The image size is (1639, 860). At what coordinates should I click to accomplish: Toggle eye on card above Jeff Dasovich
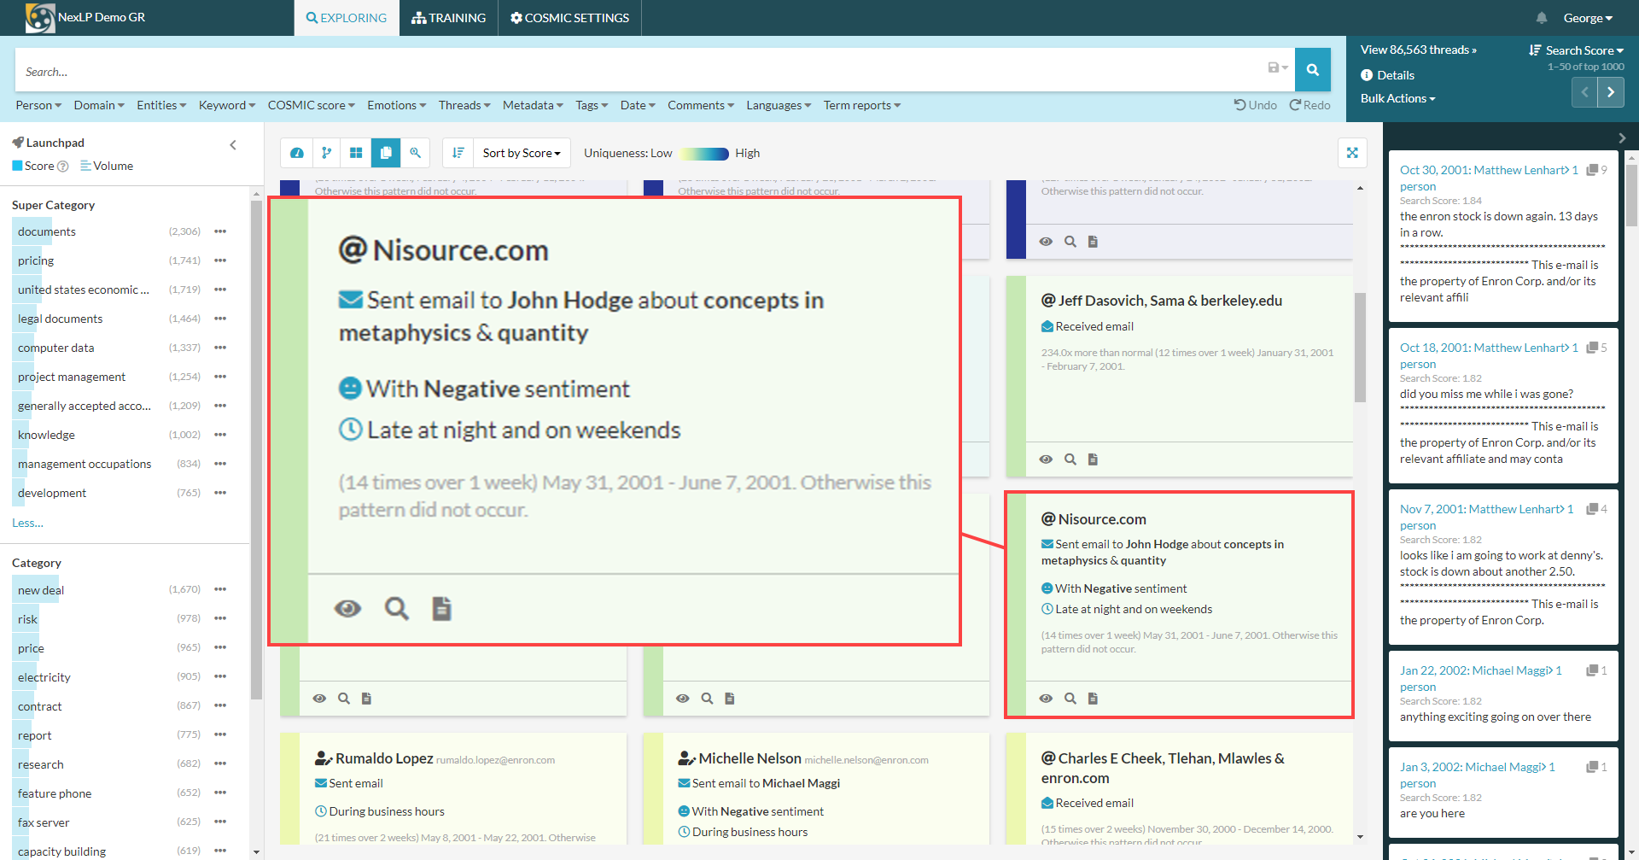[1046, 242]
